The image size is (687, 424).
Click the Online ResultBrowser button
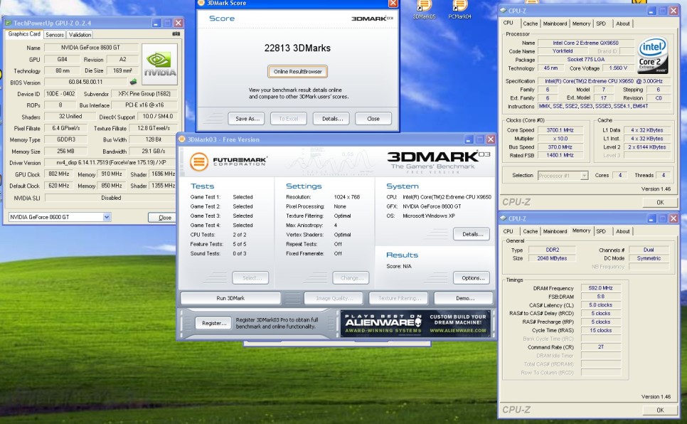tap(297, 71)
